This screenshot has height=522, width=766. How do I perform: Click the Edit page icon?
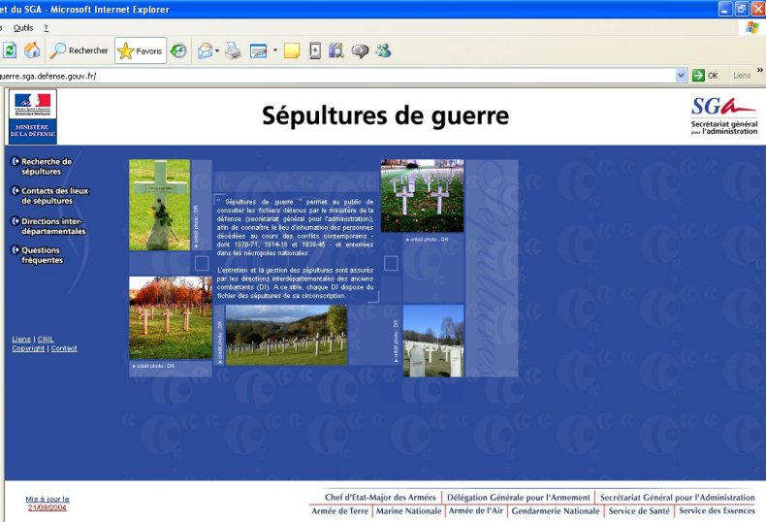tap(259, 50)
